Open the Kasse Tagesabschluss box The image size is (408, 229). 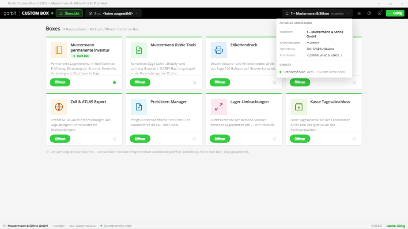click(x=300, y=139)
